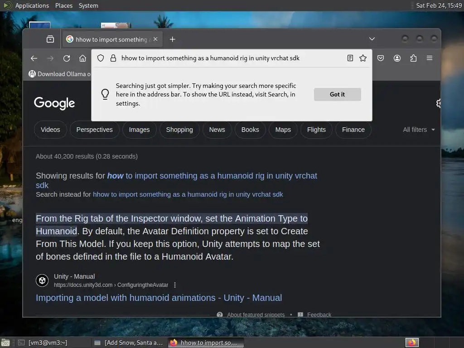Select the Books filter chip
This screenshot has height=348, width=464.
[250, 130]
